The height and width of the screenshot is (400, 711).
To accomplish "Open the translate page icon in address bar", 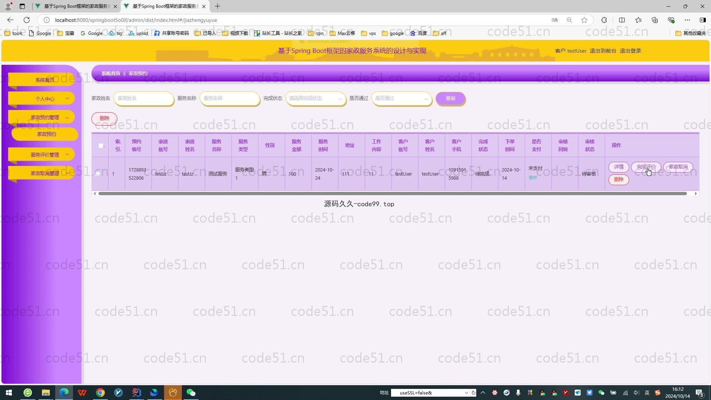I will click(x=555, y=20).
